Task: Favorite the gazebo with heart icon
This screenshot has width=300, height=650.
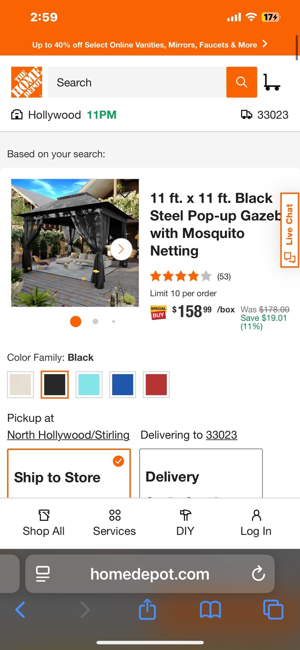Action: click(x=125, y=193)
